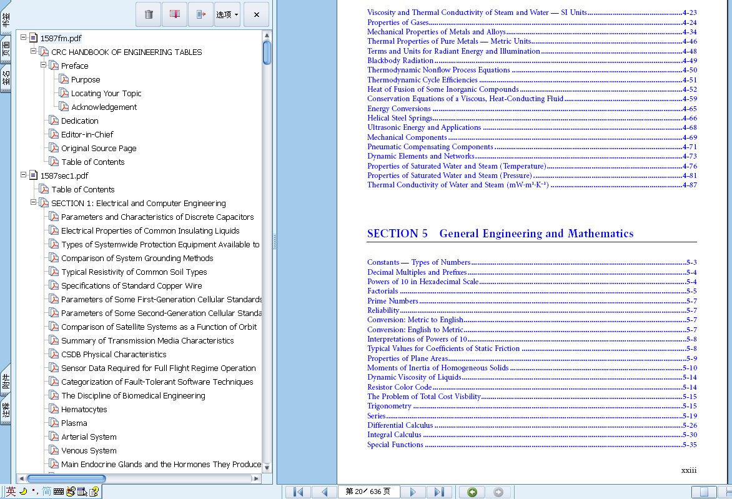Collapse SECTION 1 Electrical and Computer Engineering
The height and width of the screenshot is (499, 732).
click(33, 202)
